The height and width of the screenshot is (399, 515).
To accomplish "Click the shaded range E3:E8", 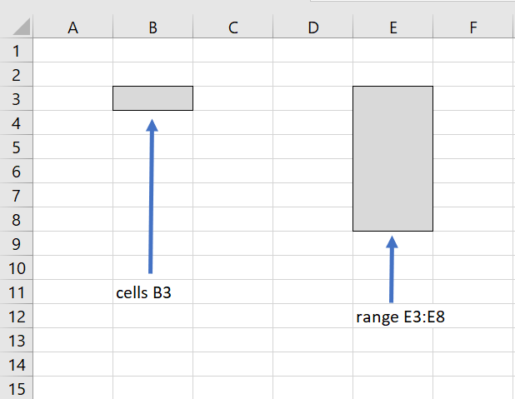I will tap(392, 158).
